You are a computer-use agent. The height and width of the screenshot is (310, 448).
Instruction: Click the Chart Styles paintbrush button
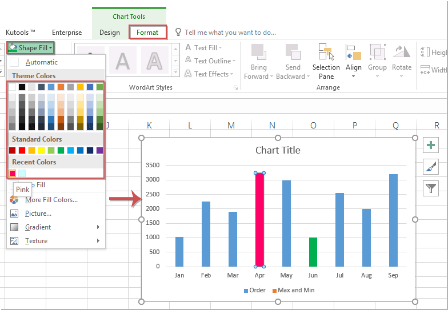tap(431, 167)
